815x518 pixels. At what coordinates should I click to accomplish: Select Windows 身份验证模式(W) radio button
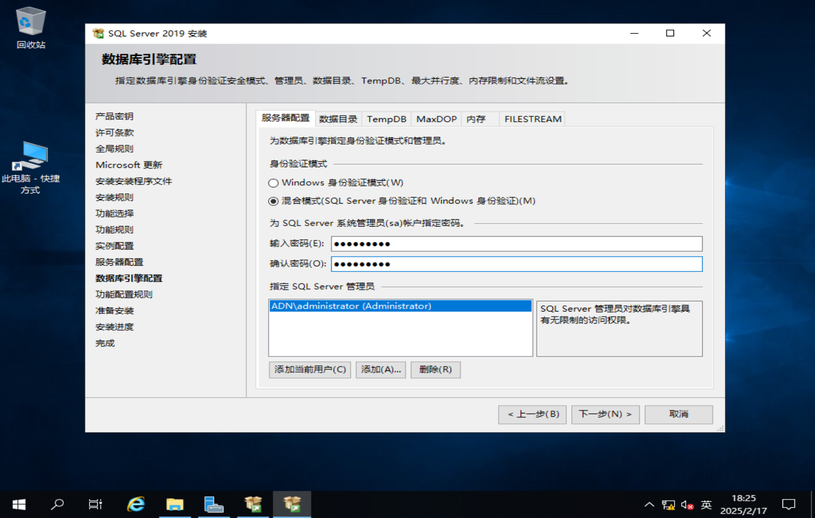point(273,183)
